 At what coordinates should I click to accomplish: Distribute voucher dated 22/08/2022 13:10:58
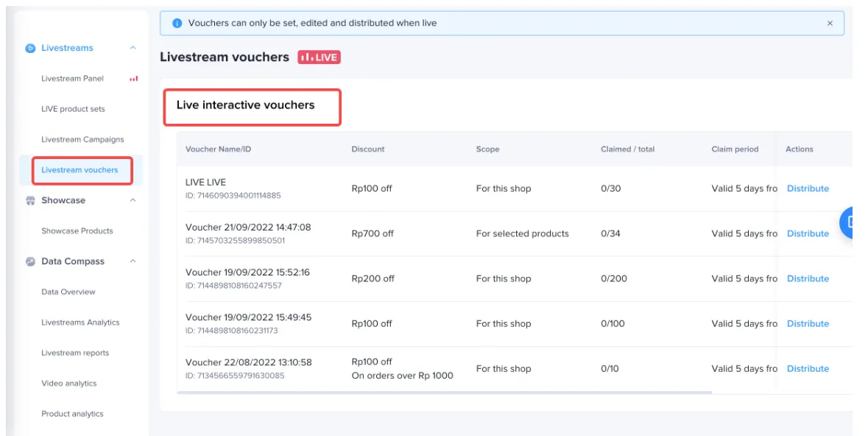pos(808,369)
